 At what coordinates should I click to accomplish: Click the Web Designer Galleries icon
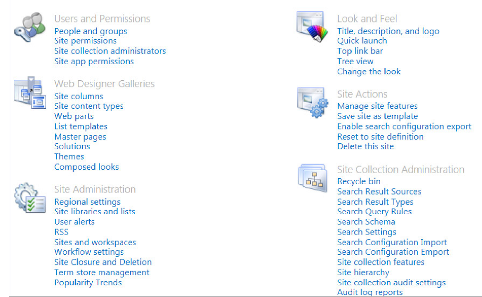click(x=29, y=92)
